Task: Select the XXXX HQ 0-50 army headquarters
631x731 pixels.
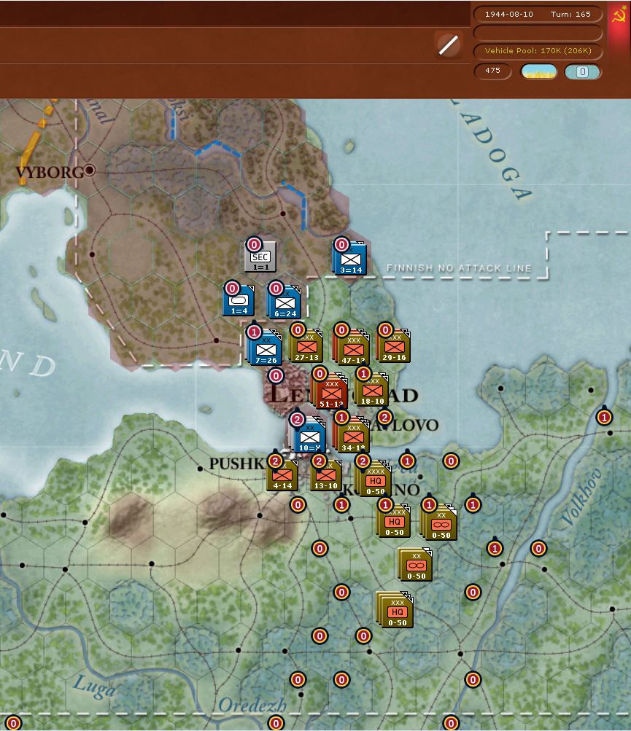Action: click(373, 478)
